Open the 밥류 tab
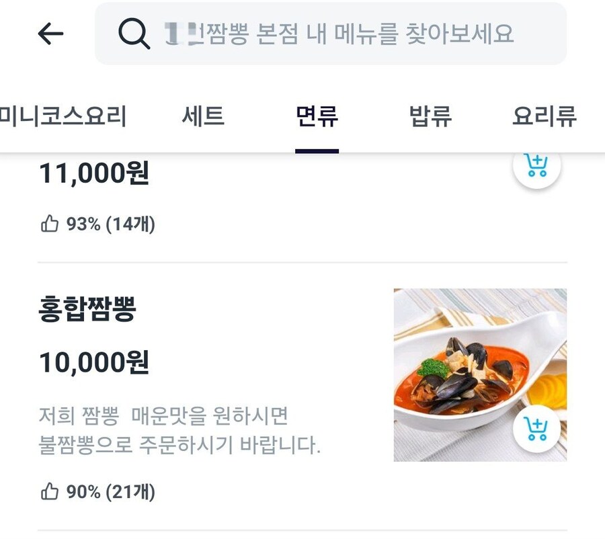 [x=430, y=116]
